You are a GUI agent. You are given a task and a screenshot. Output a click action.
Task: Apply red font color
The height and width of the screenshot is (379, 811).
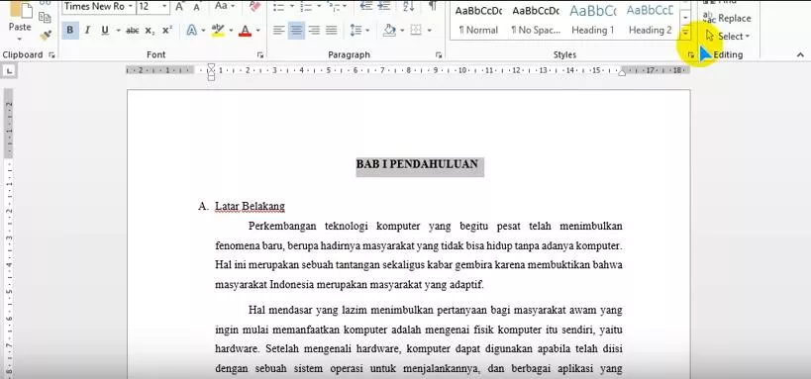coord(246,31)
